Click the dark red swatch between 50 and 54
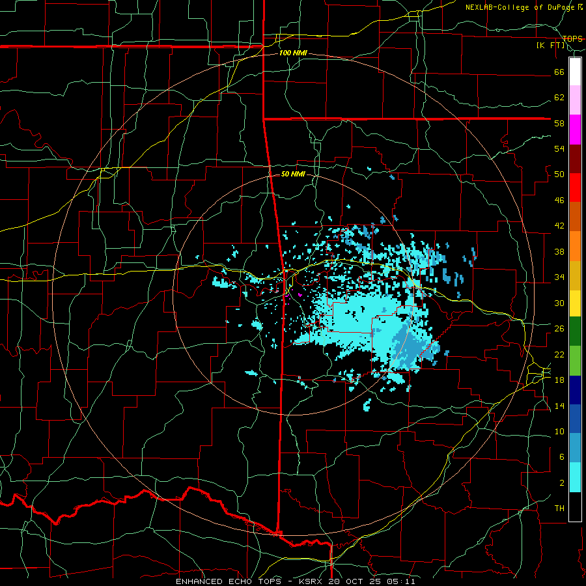Viewport: 586px width, 586px height. (x=575, y=159)
